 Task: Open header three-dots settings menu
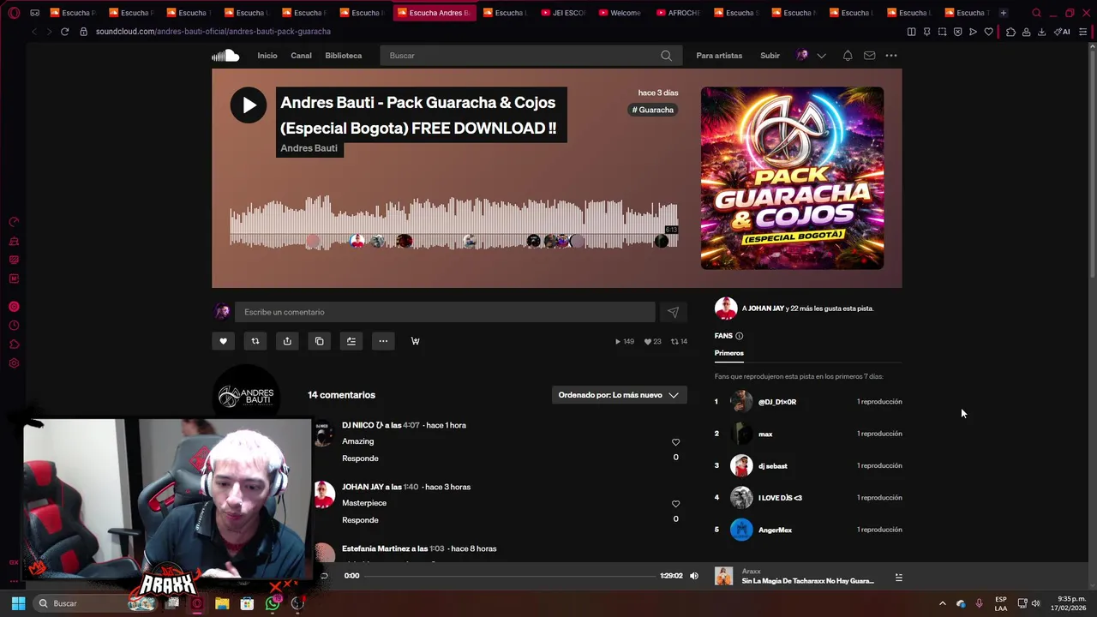(891, 56)
